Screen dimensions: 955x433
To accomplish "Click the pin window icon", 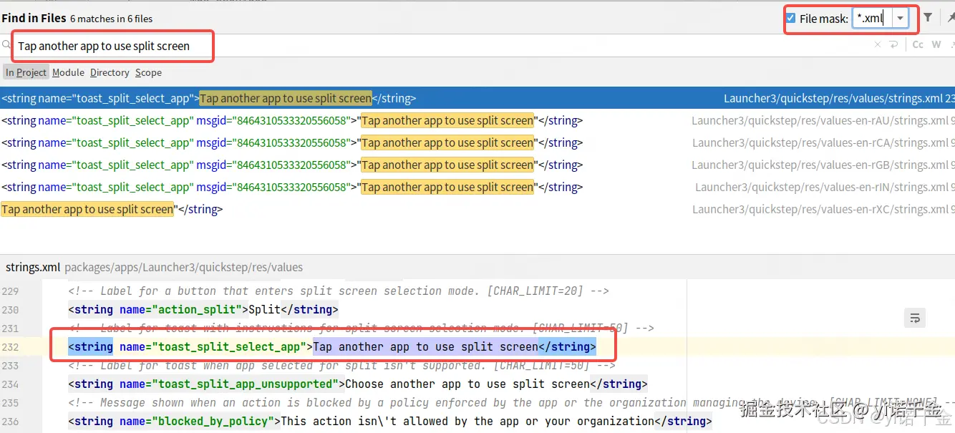I will 950,18.
